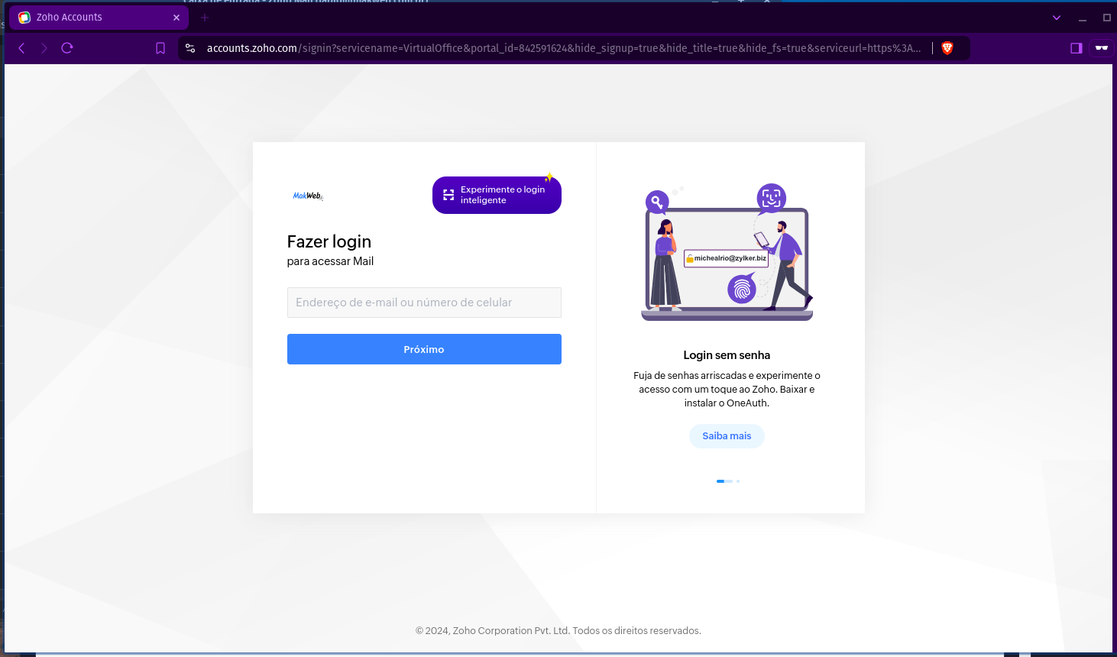Toggle the browser sidebar panel
The height and width of the screenshot is (657, 1117).
[x=1077, y=48]
